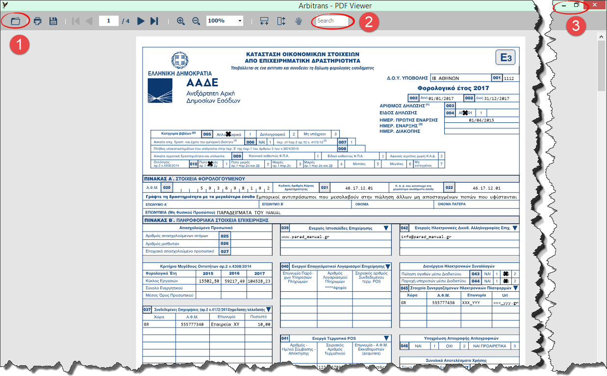Fit the page to window width
Viewport: 607px width, 376px height.
(264, 21)
